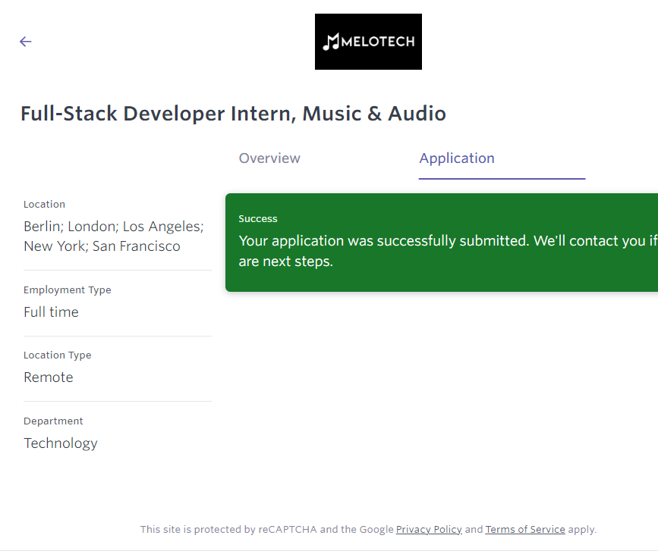Viewport: 658px width, 551px height.
Task: Click the 'New York; San Francisco' location line
Action: [x=102, y=246]
